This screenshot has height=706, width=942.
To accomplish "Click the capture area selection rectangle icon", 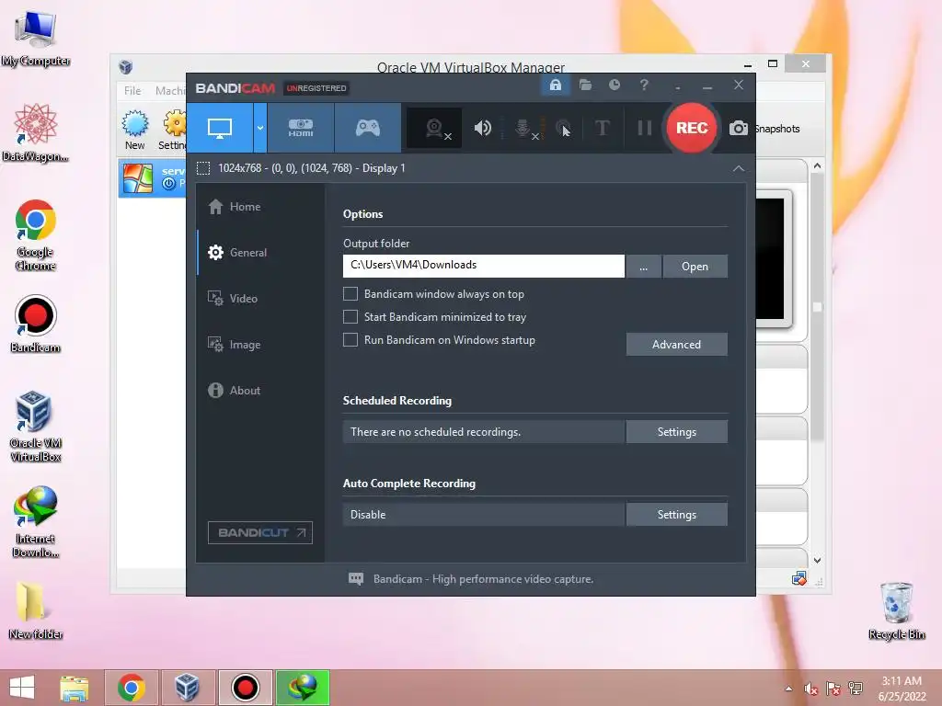I will [x=203, y=168].
